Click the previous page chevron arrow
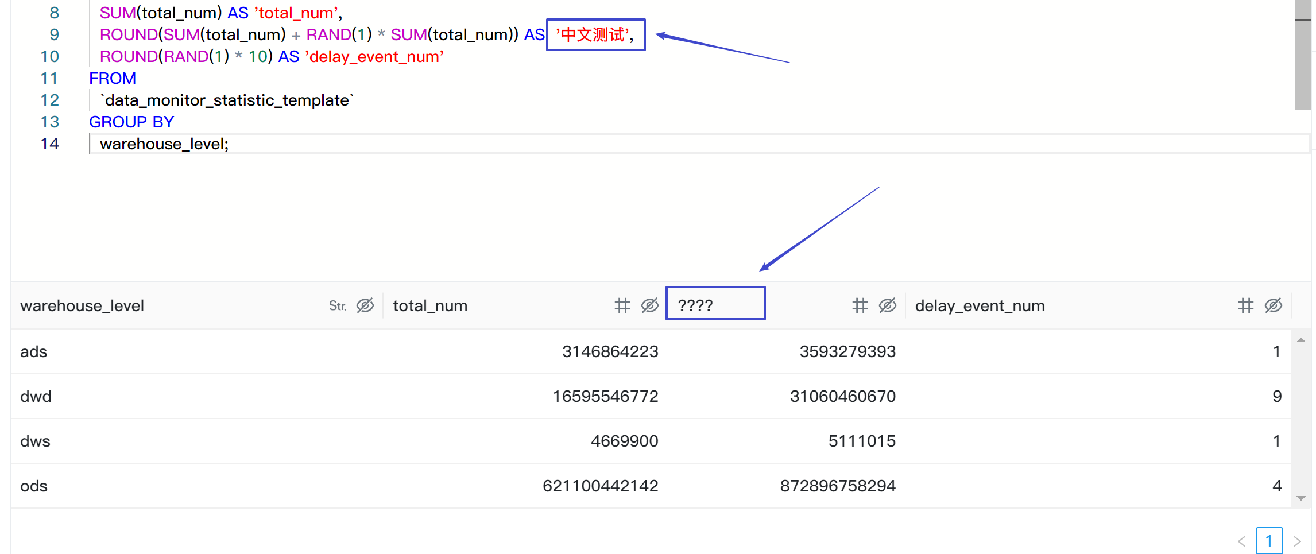Viewport: 1316px width, 554px height. pos(1241,540)
